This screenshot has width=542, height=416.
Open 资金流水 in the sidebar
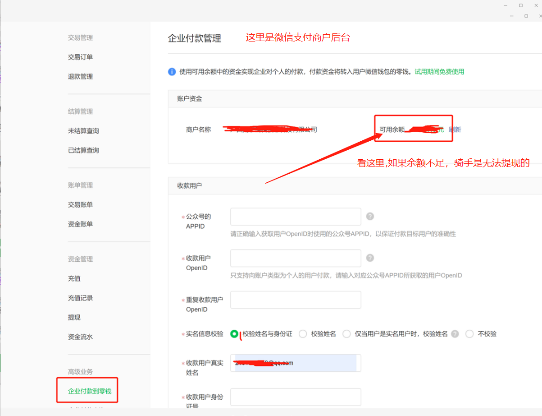coord(80,337)
